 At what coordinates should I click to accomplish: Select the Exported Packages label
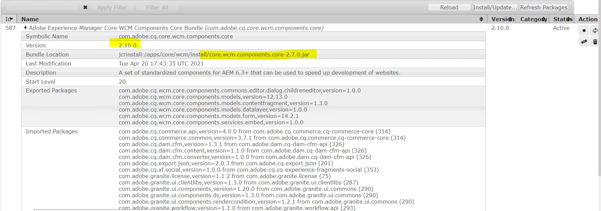point(51,90)
